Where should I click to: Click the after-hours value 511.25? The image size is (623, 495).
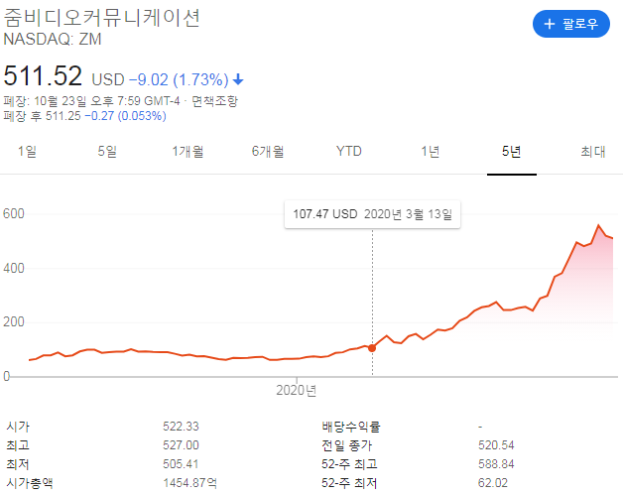(62, 116)
